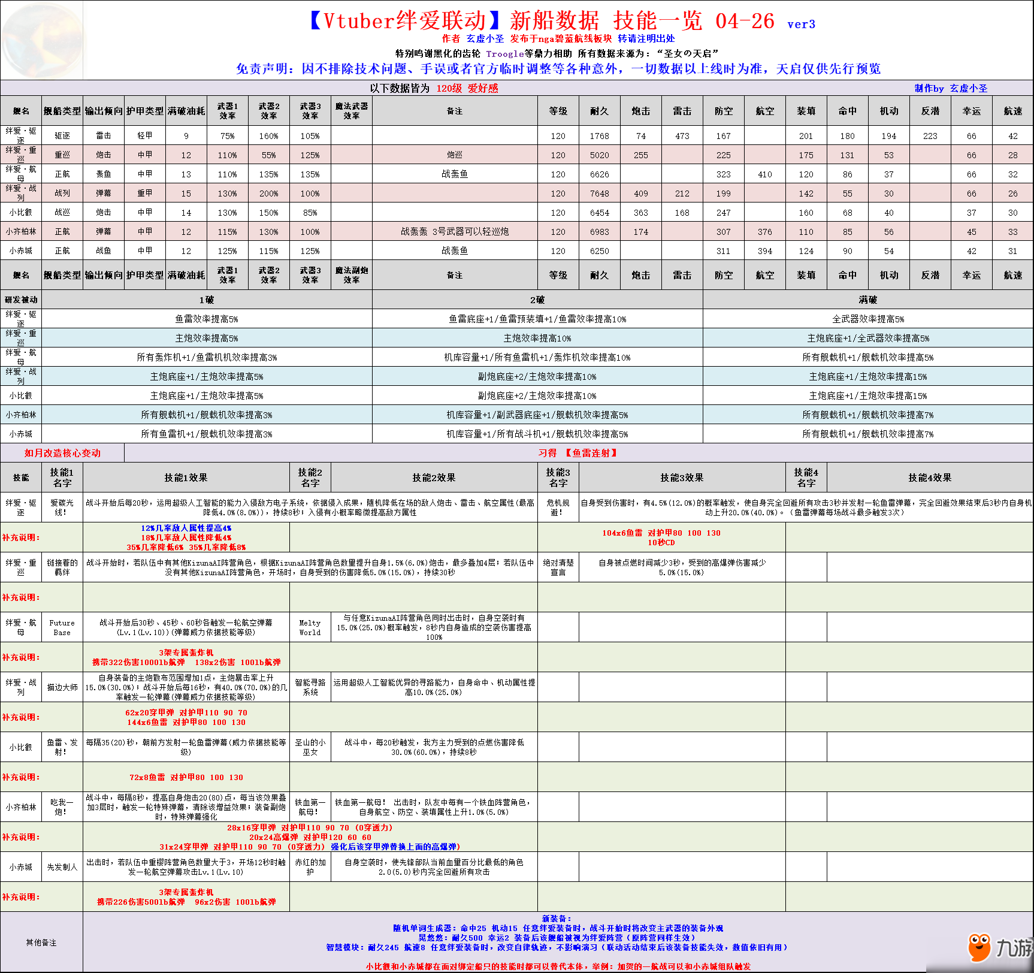Click skill name '链接着的羁绊'
Screen dimensions: 1034x973
pos(62,567)
